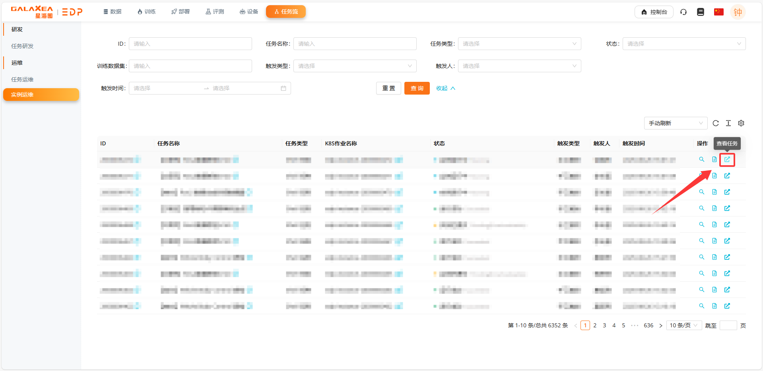The height and width of the screenshot is (371, 763).
Task: Click the table refresh icon
Action: (x=716, y=124)
